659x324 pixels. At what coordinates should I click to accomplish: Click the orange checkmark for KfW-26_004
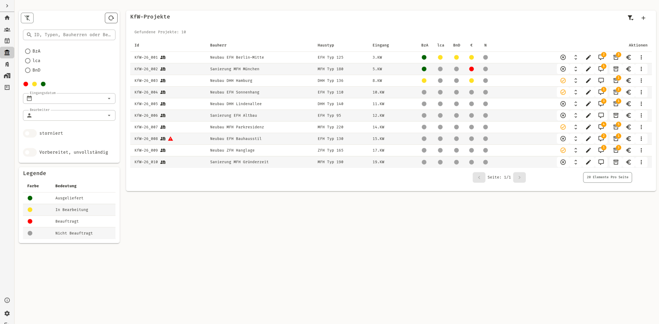click(x=563, y=93)
